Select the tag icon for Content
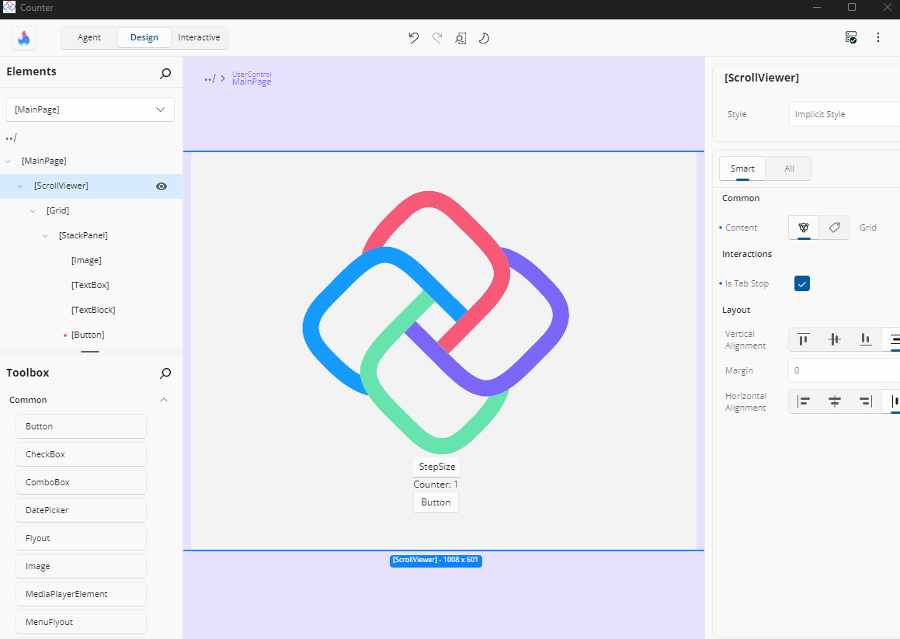 coord(833,227)
